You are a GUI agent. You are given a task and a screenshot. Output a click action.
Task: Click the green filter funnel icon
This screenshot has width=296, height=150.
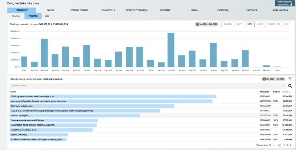click(x=290, y=79)
